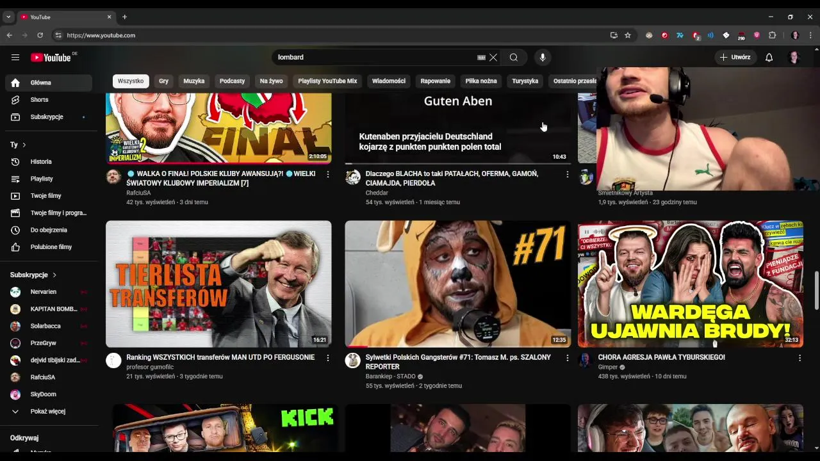Go to Główna in sidebar
The width and height of the screenshot is (820, 461).
pos(49,83)
